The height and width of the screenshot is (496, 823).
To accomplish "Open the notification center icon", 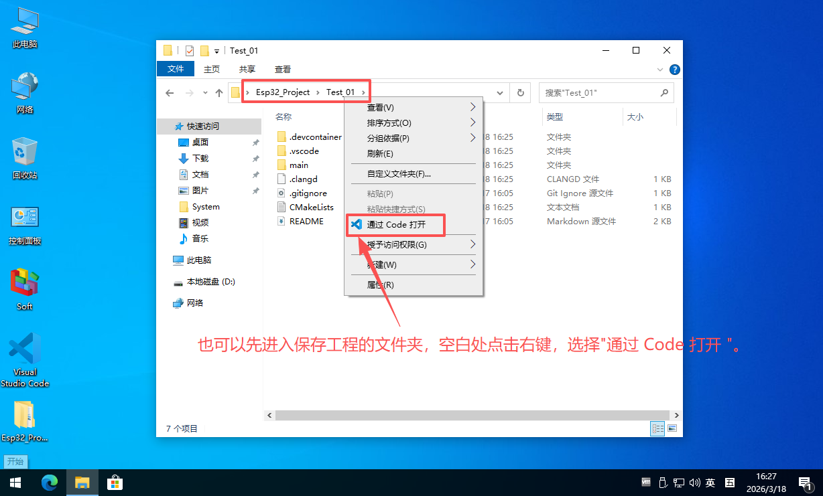I will click(x=806, y=483).
